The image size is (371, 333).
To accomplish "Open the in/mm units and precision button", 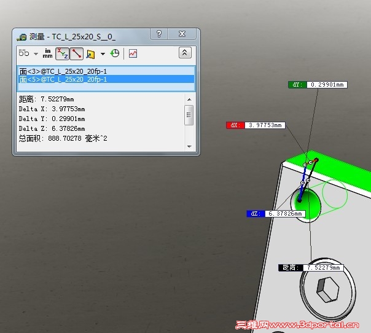I will pyautogui.click(x=47, y=53).
